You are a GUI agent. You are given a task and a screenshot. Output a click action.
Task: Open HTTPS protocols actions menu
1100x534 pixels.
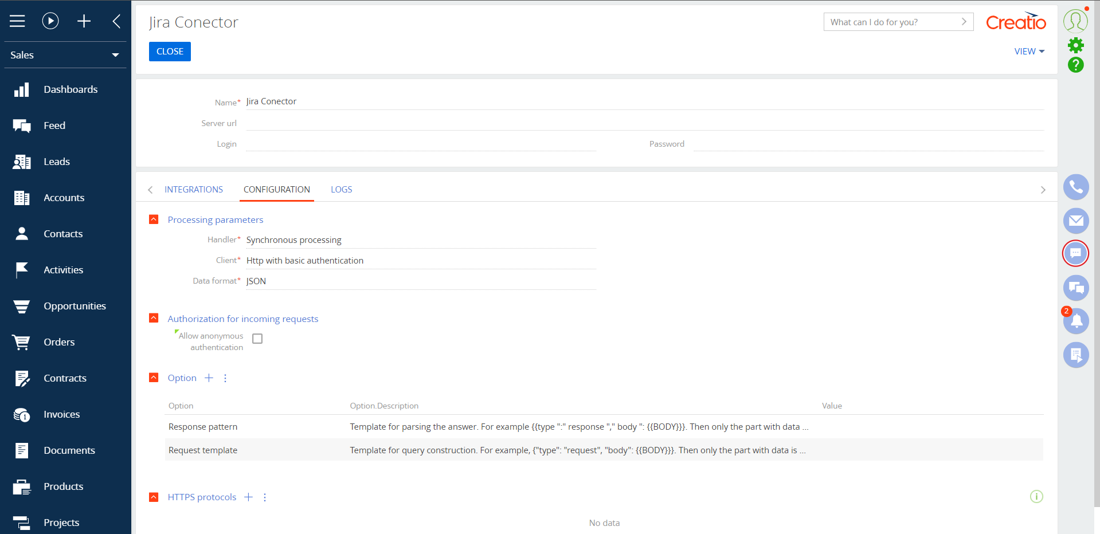(x=265, y=497)
